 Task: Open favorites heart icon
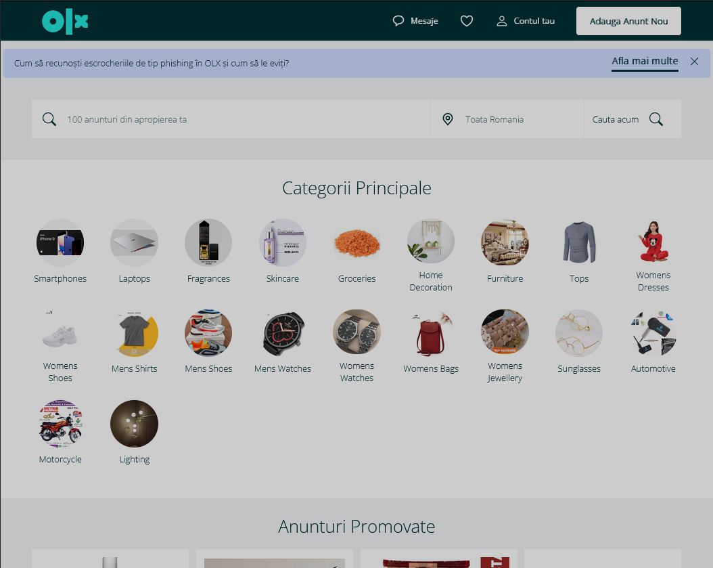pos(467,21)
